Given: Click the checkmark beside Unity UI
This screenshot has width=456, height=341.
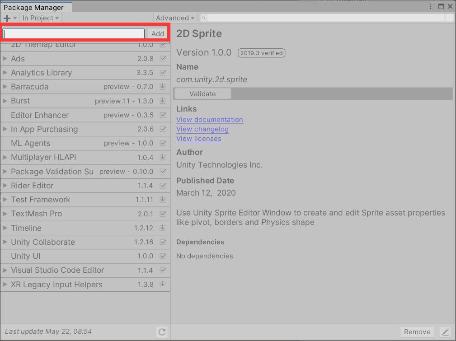Looking at the screenshot, I should click(163, 256).
